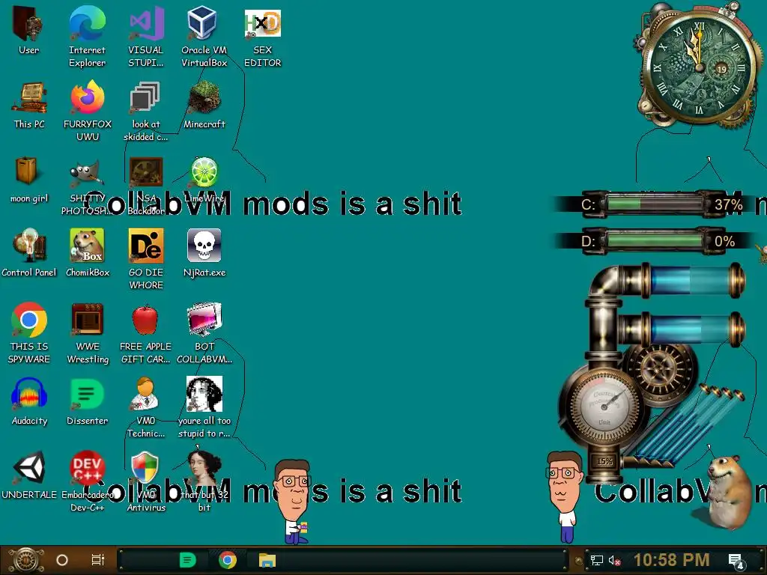767x575 pixels.
Task: Open the Minecraft grass block icon
Action: (x=204, y=105)
